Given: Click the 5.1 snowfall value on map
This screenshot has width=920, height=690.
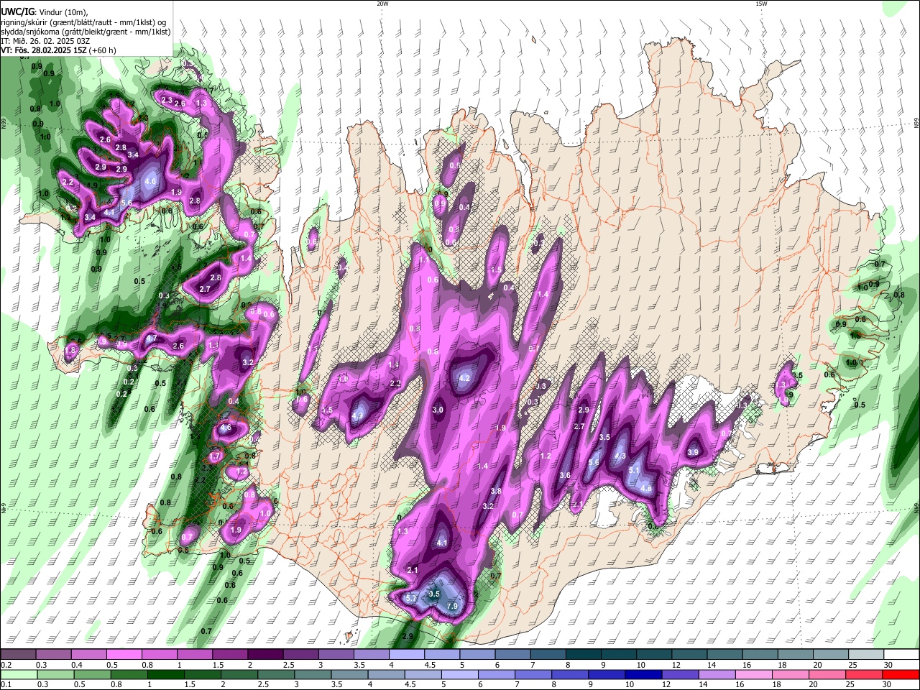Looking at the screenshot, I should [634, 470].
